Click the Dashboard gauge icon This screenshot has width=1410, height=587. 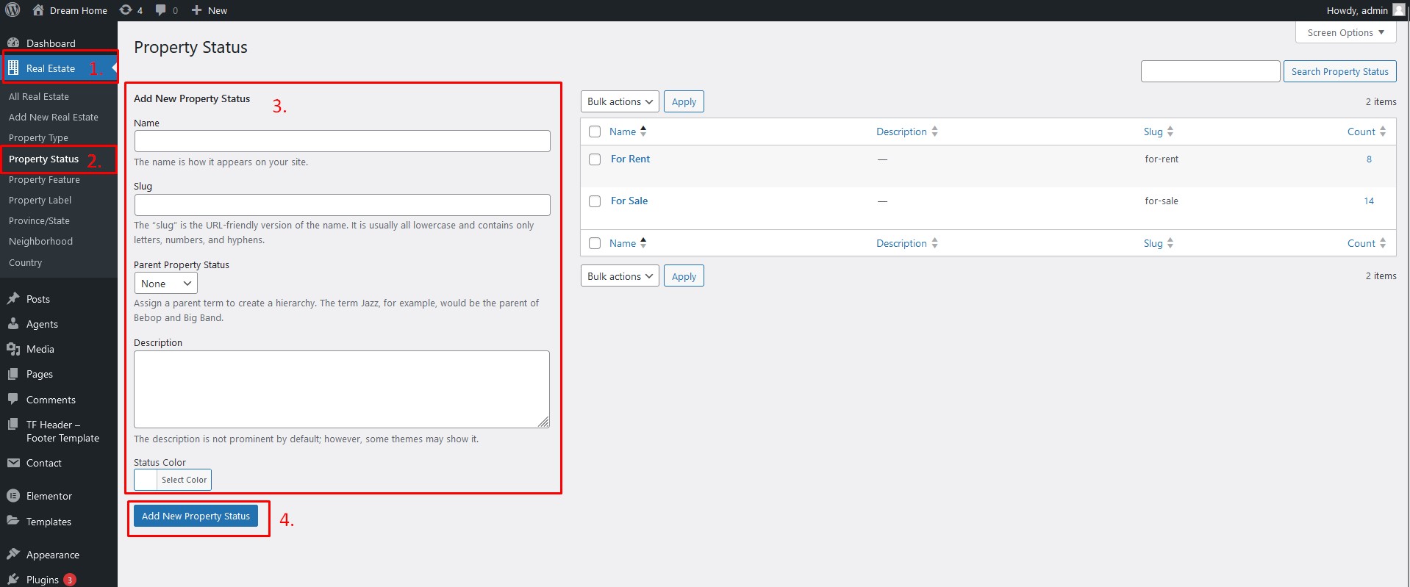(x=13, y=43)
